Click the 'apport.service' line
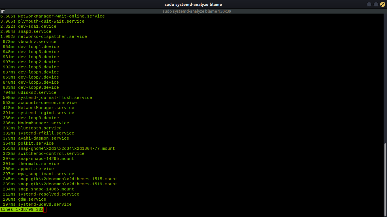 click(x=36, y=169)
